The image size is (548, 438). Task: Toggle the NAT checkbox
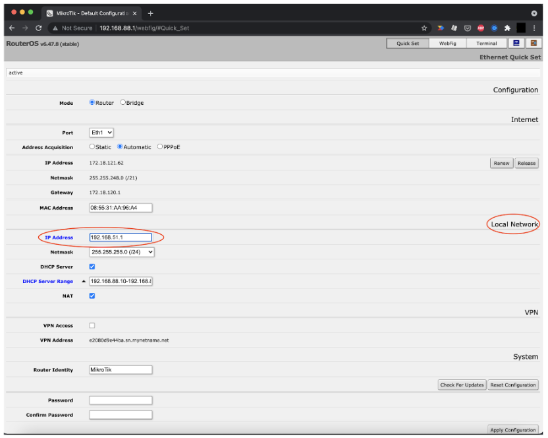[x=92, y=296]
